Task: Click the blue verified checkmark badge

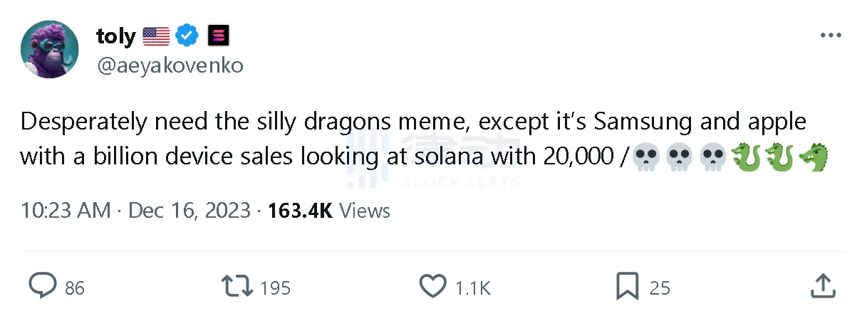Action: [x=187, y=36]
